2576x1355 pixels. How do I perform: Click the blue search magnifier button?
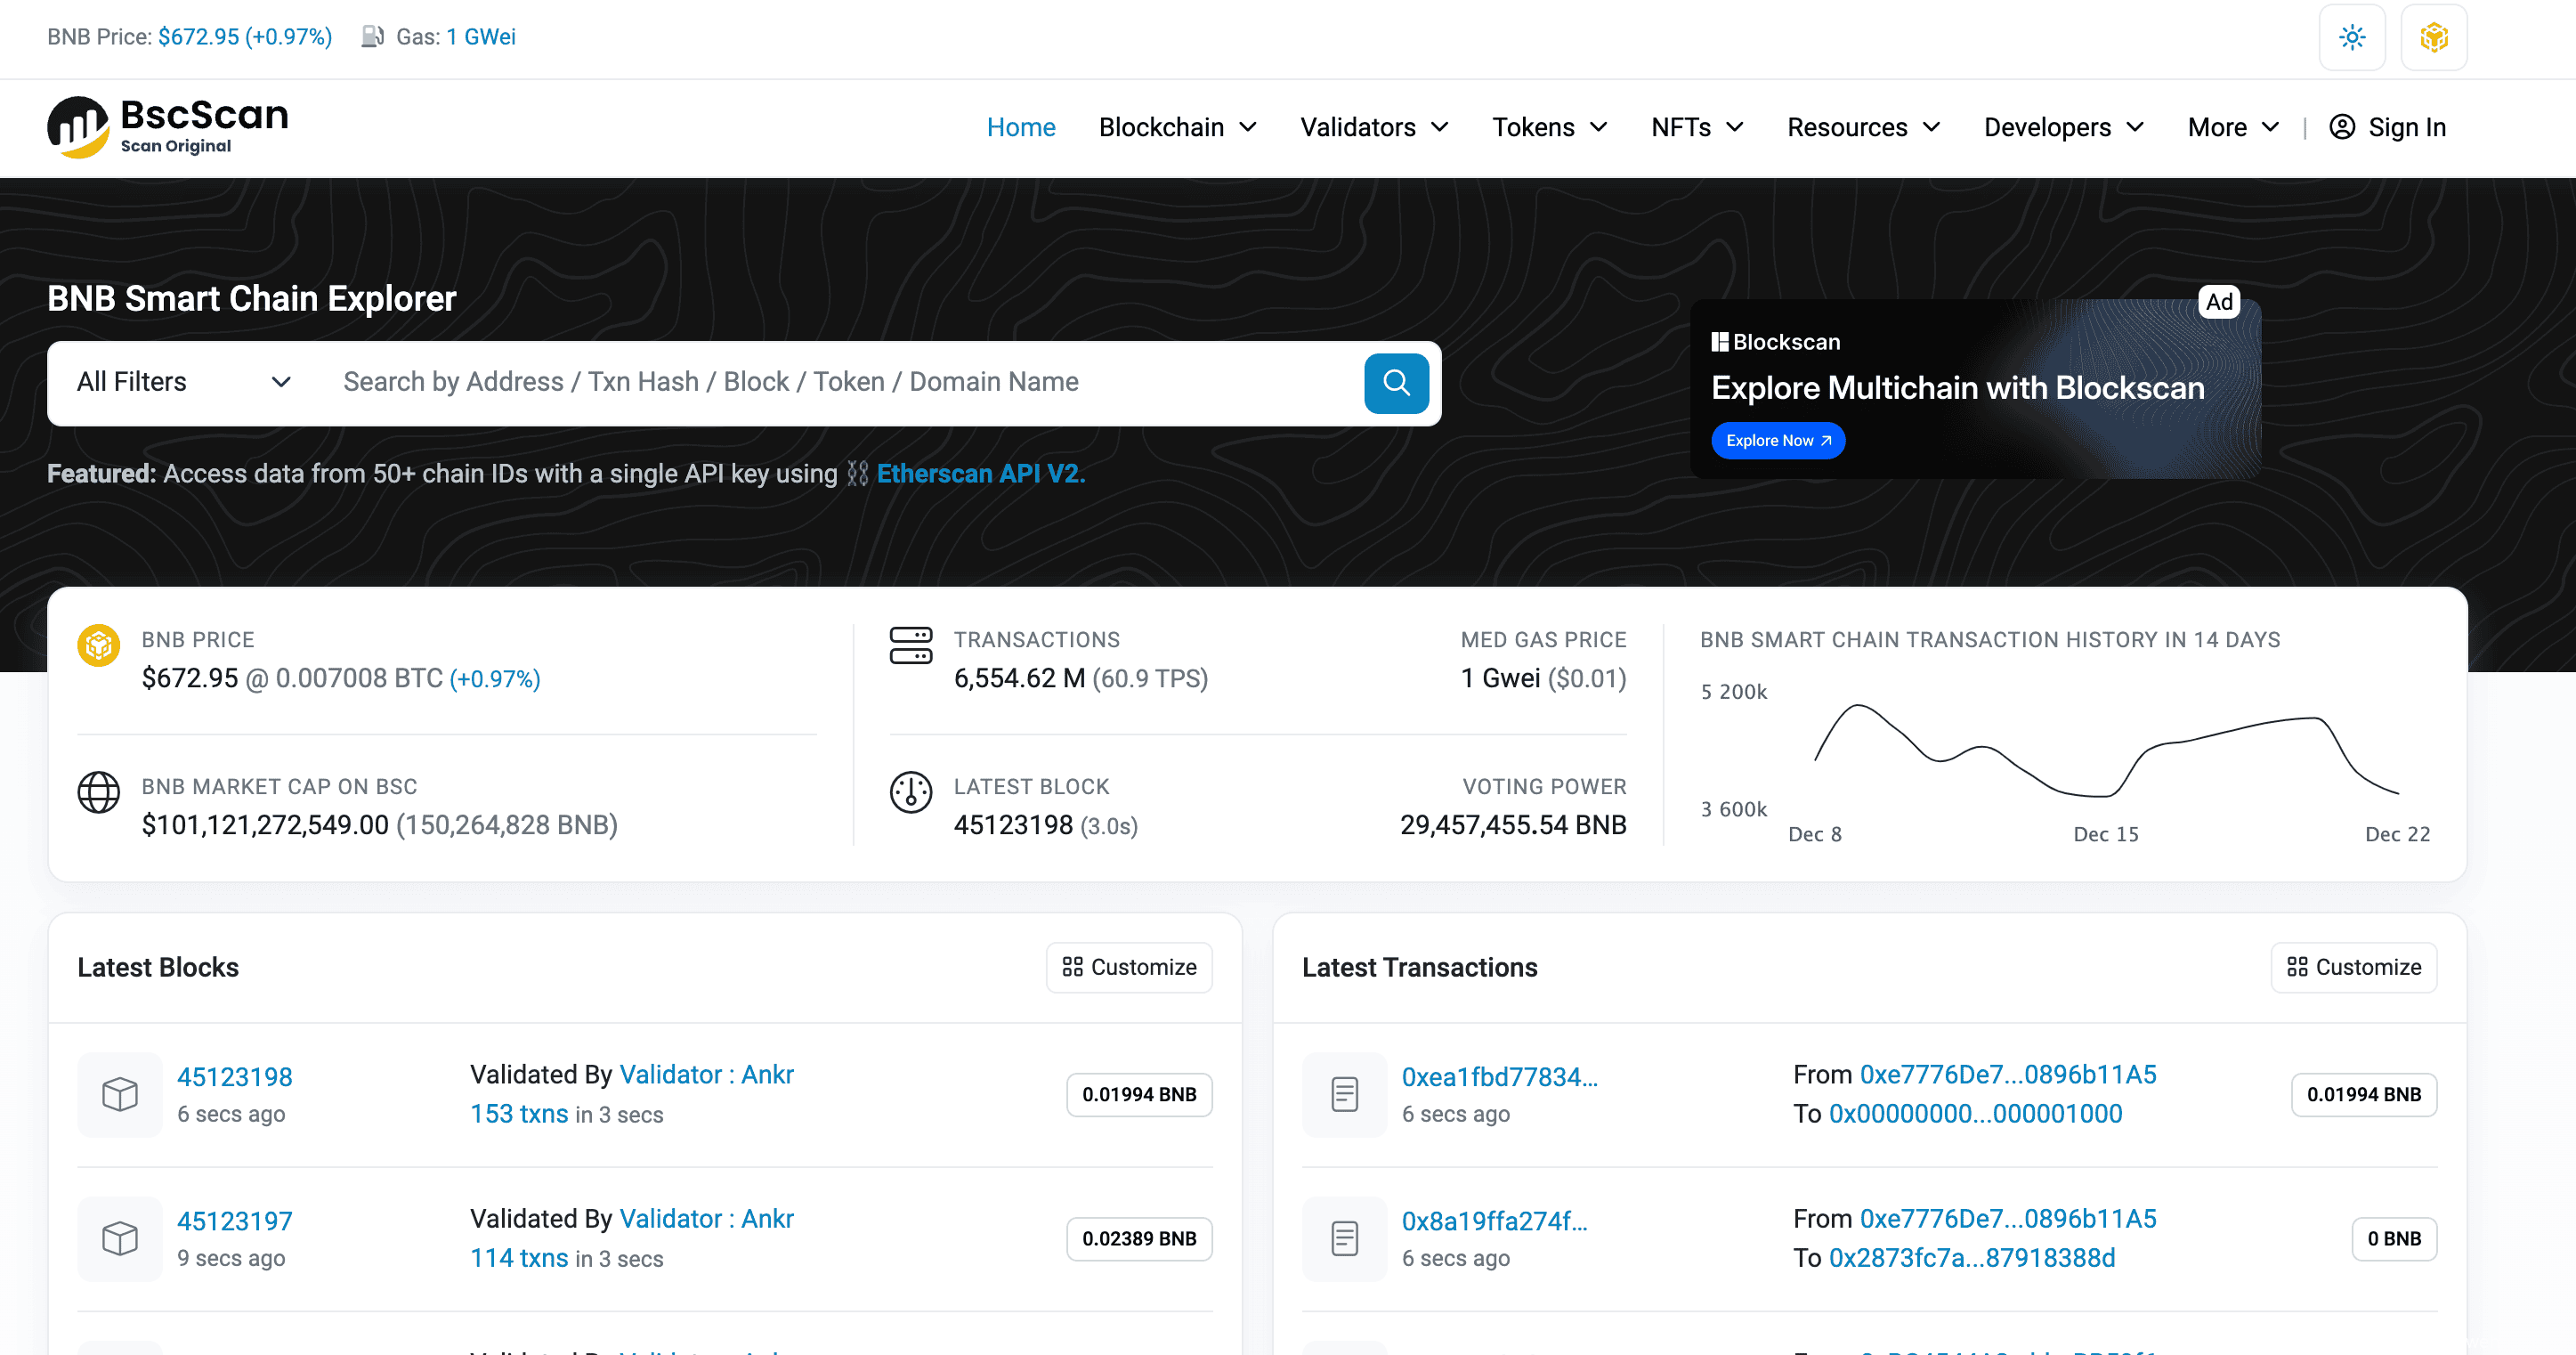(1396, 383)
